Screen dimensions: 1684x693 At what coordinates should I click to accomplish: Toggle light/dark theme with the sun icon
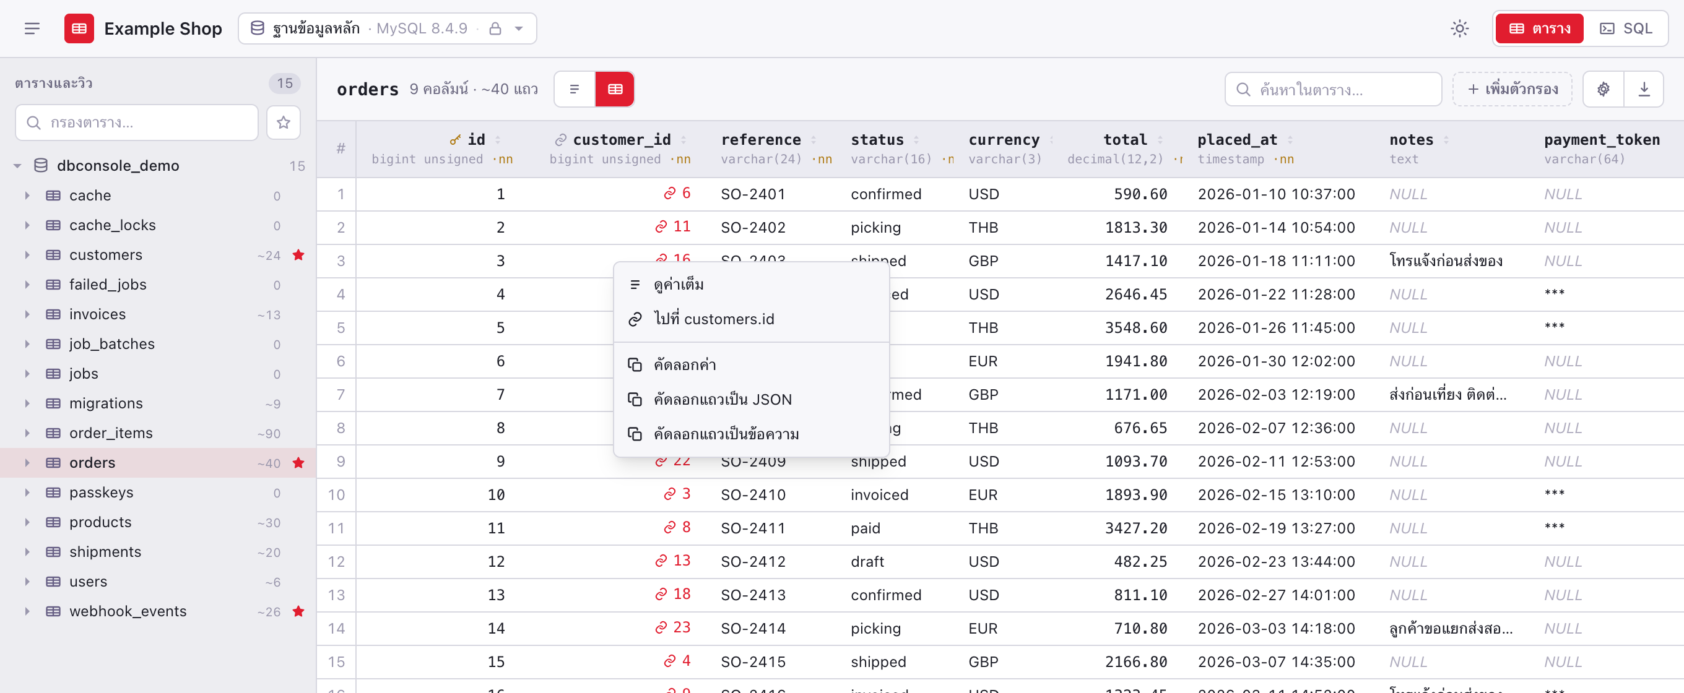(x=1459, y=28)
